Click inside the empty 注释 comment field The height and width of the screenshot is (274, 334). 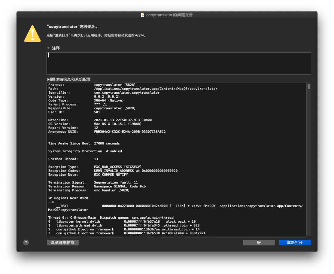pyautogui.click(x=179, y=62)
